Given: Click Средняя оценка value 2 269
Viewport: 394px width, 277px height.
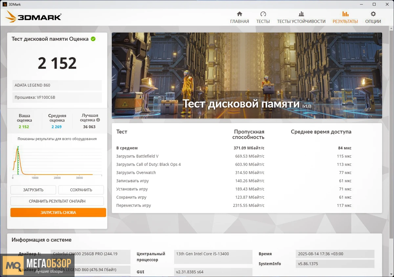Looking at the screenshot, I should [x=56, y=127].
